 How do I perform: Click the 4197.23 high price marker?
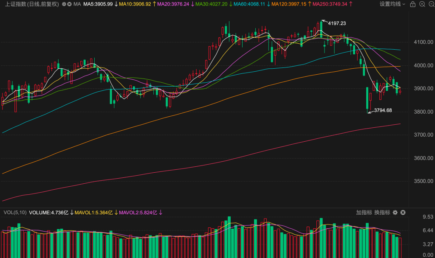[337, 23]
